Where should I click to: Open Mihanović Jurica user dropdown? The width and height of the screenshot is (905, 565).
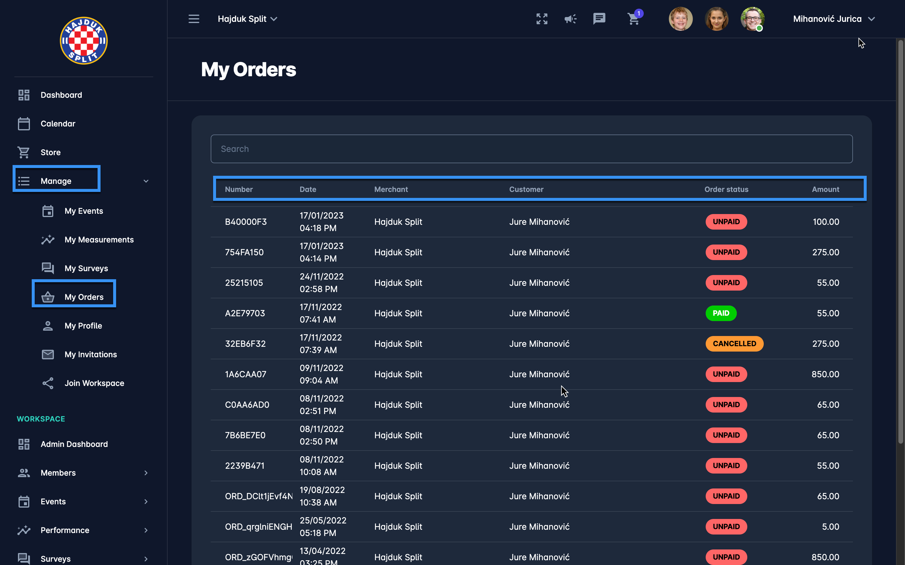point(833,19)
